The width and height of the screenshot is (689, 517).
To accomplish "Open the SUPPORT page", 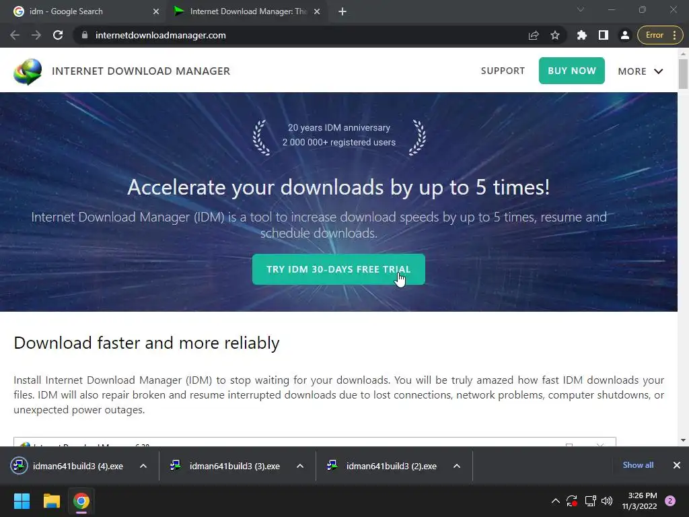I will pos(503,71).
